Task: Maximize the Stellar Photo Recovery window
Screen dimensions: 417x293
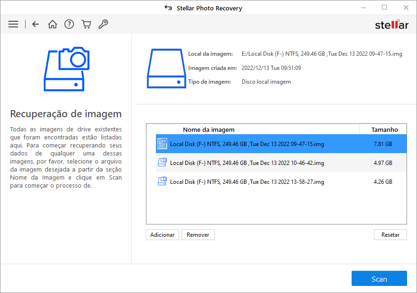Action: 384,8
